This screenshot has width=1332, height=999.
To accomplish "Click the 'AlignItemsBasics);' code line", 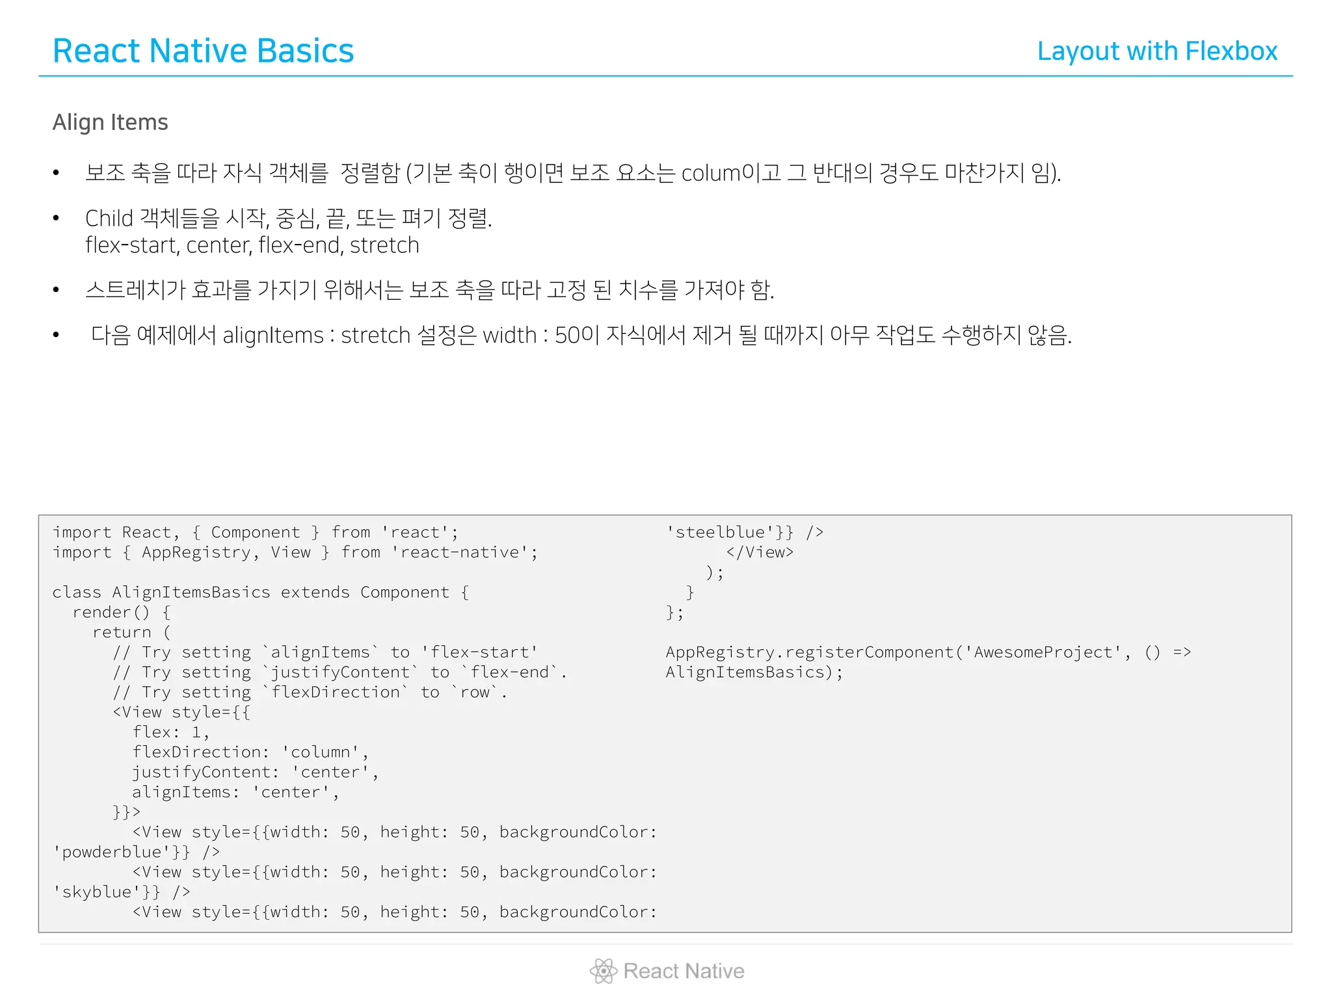I will (754, 673).
